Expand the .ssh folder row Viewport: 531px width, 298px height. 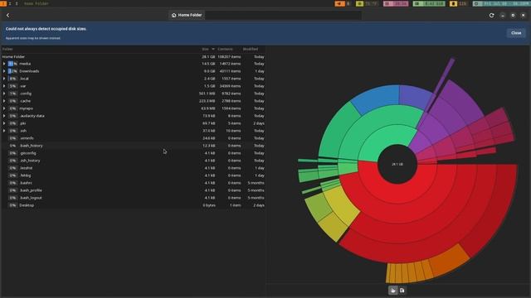(x=4, y=131)
